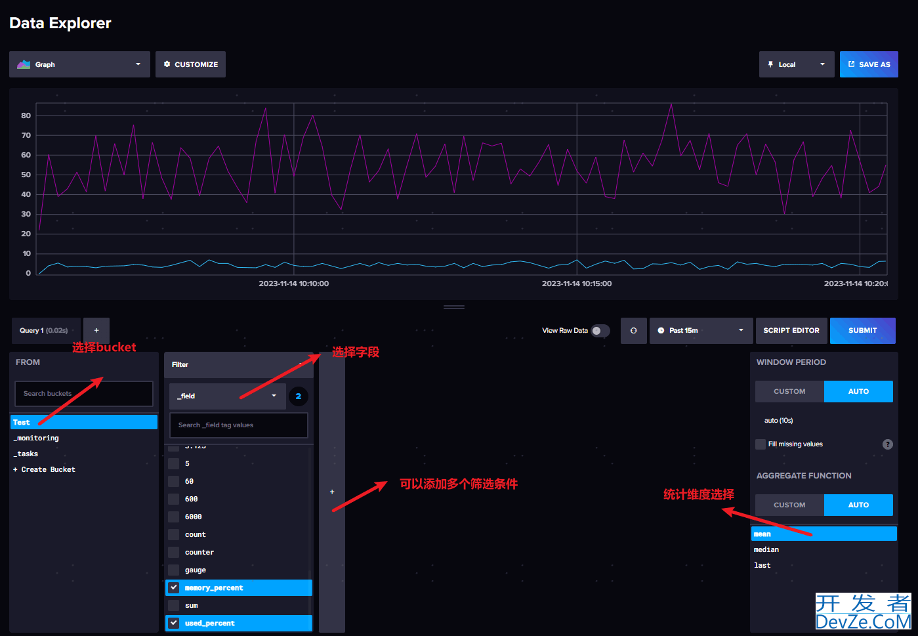Switch Aggregate Function to CUSTOM

pos(789,505)
